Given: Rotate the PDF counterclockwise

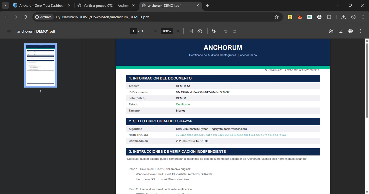Looking at the screenshot, I should pyautogui.click(x=200, y=31).
